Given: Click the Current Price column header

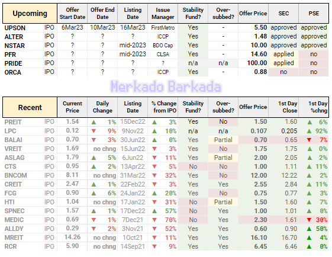Looking at the screenshot, I should (x=72, y=107).
